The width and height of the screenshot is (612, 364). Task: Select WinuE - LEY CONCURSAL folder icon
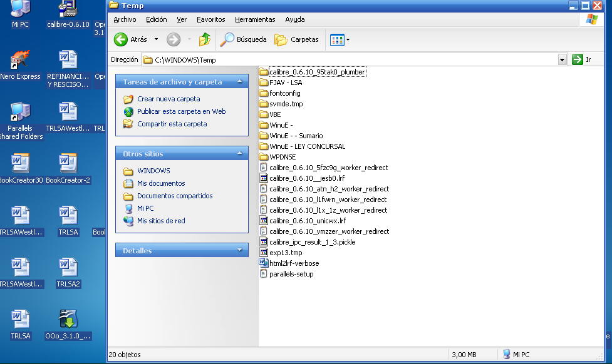264,146
